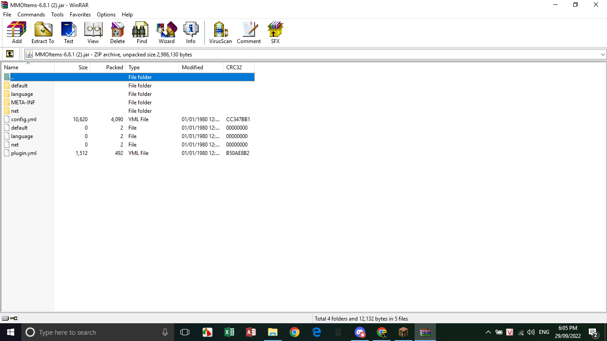Image resolution: width=607 pixels, height=341 pixels.
Task: Open the Options menu
Action: 106,15
